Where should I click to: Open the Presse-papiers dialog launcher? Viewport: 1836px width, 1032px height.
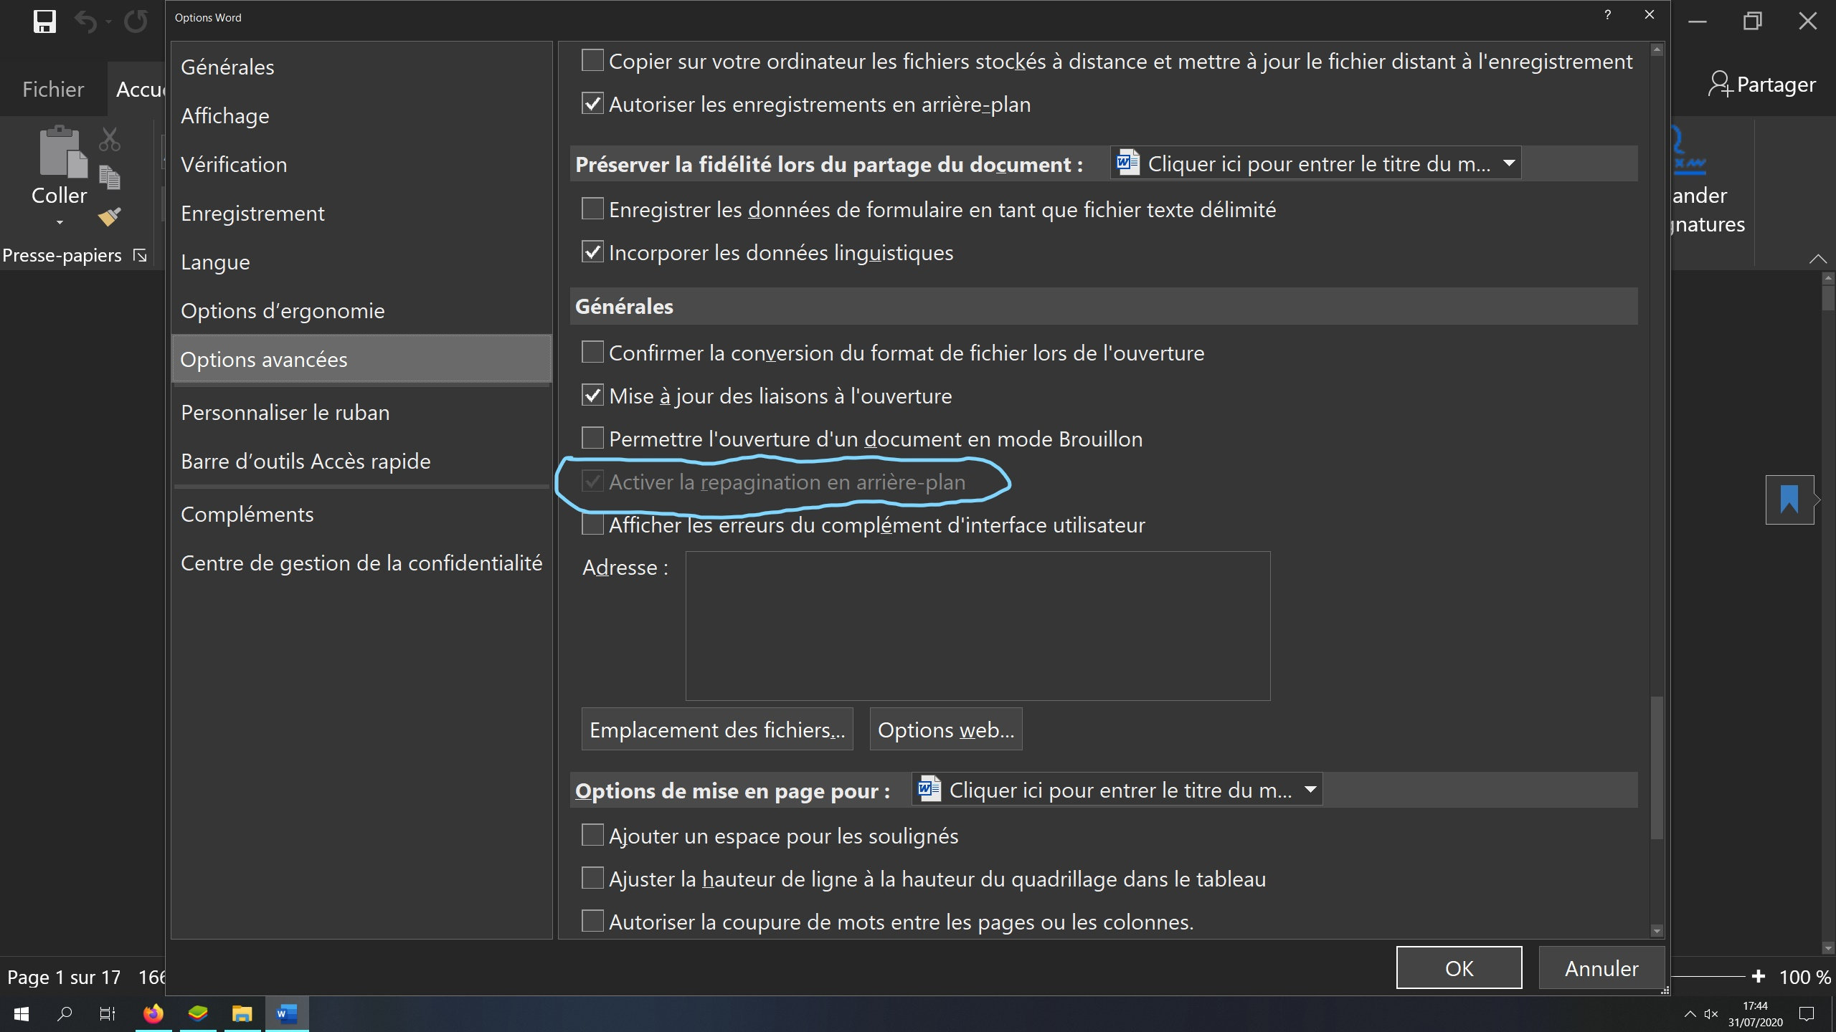point(141,256)
